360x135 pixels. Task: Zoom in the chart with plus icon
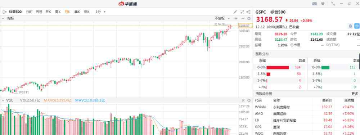click(236, 18)
